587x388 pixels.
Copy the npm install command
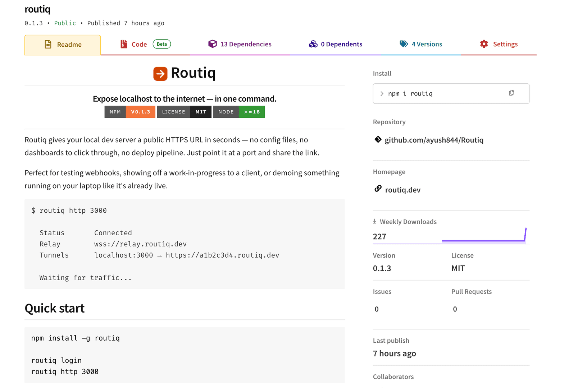click(511, 93)
